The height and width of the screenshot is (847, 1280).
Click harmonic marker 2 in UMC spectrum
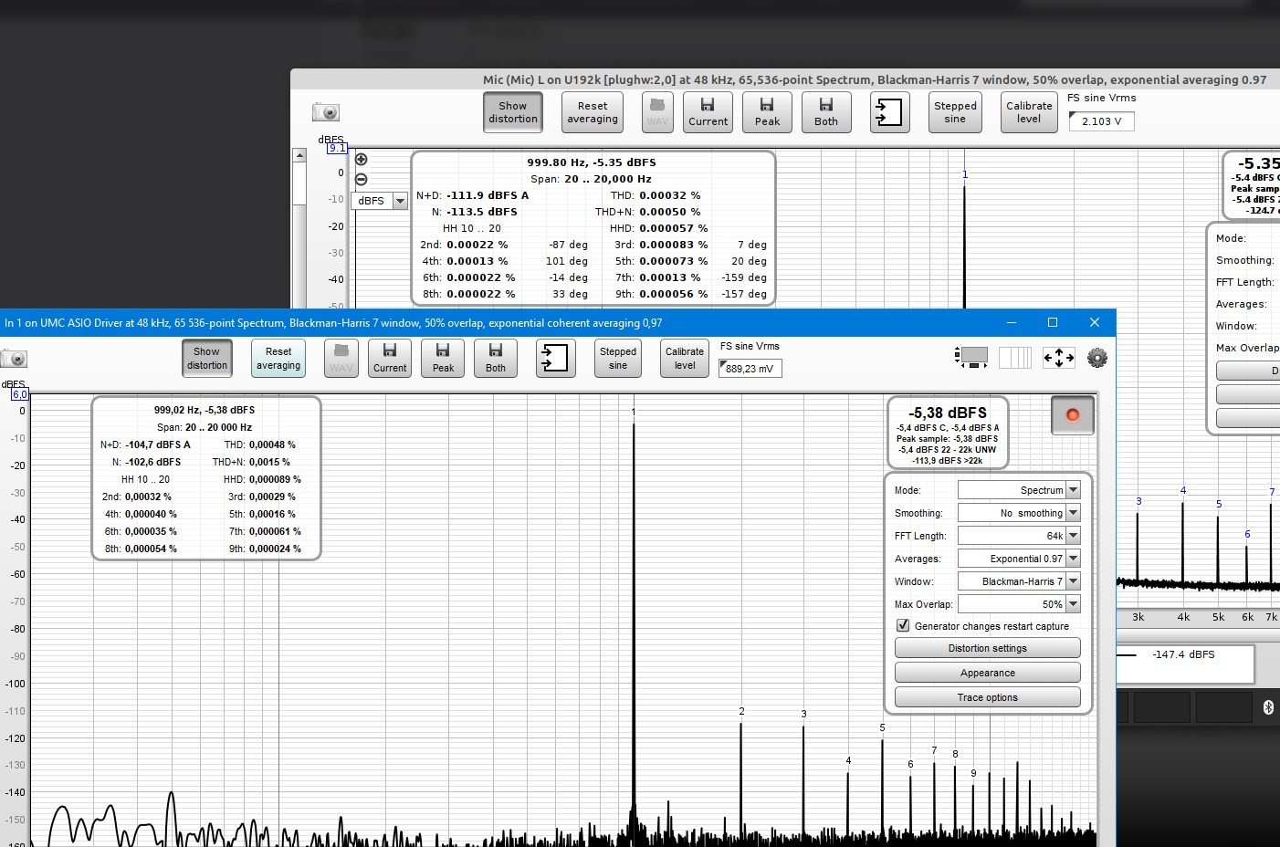(x=741, y=711)
